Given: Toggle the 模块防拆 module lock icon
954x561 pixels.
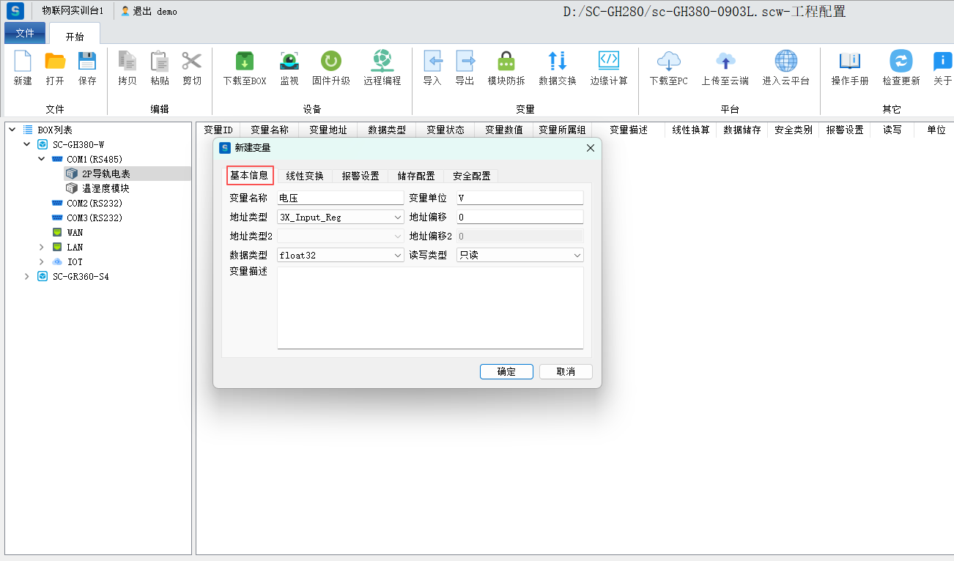Looking at the screenshot, I should point(506,62).
